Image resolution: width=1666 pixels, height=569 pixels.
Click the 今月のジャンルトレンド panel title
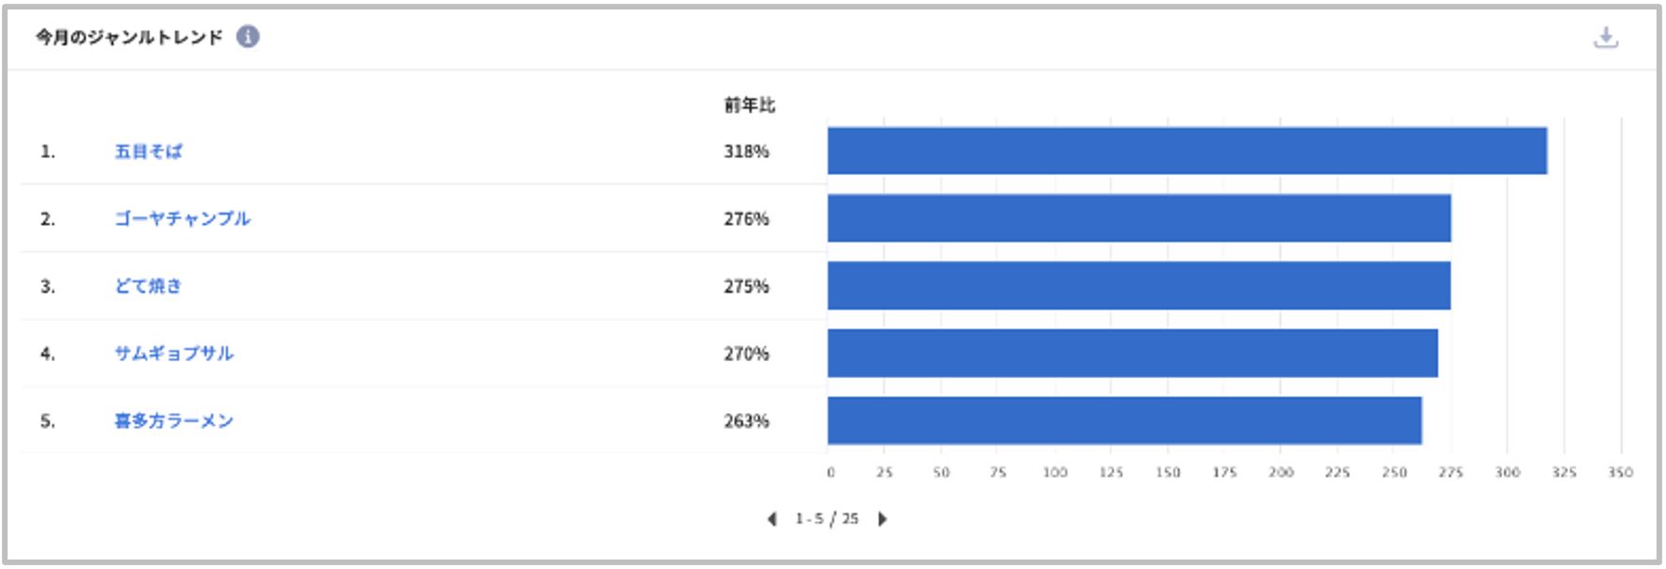129,38
